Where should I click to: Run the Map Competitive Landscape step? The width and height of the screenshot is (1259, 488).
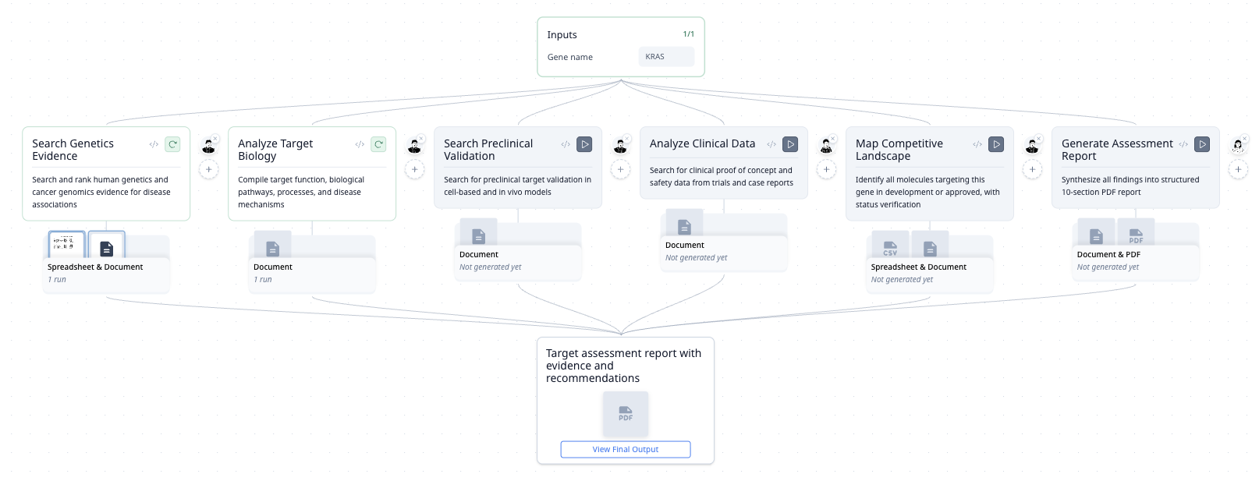tap(996, 144)
